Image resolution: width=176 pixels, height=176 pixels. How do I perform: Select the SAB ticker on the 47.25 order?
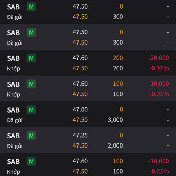[13, 136]
